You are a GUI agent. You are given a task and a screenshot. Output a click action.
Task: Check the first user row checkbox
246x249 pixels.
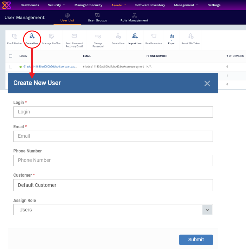pyautogui.click(x=11, y=66)
